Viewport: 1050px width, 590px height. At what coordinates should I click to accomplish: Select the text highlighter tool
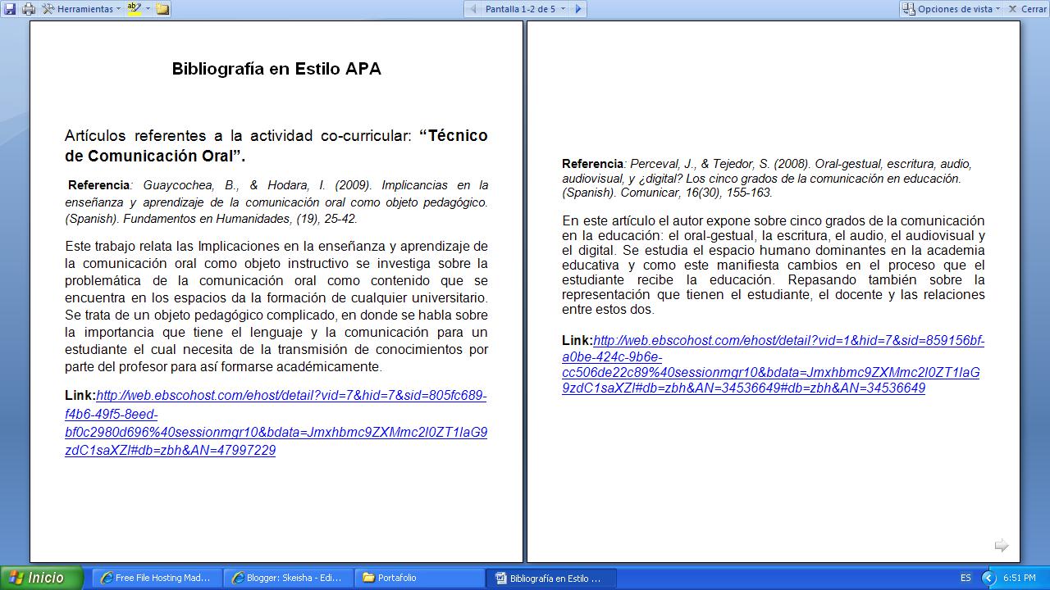(134, 8)
